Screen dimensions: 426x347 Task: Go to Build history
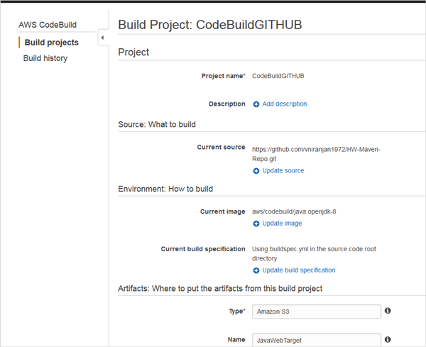[x=45, y=58]
